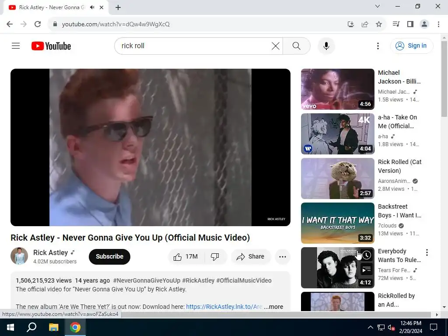Screen dimensions: 448x336
Task: Subscribe to Rick Astley channel
Action: [109, 256]
